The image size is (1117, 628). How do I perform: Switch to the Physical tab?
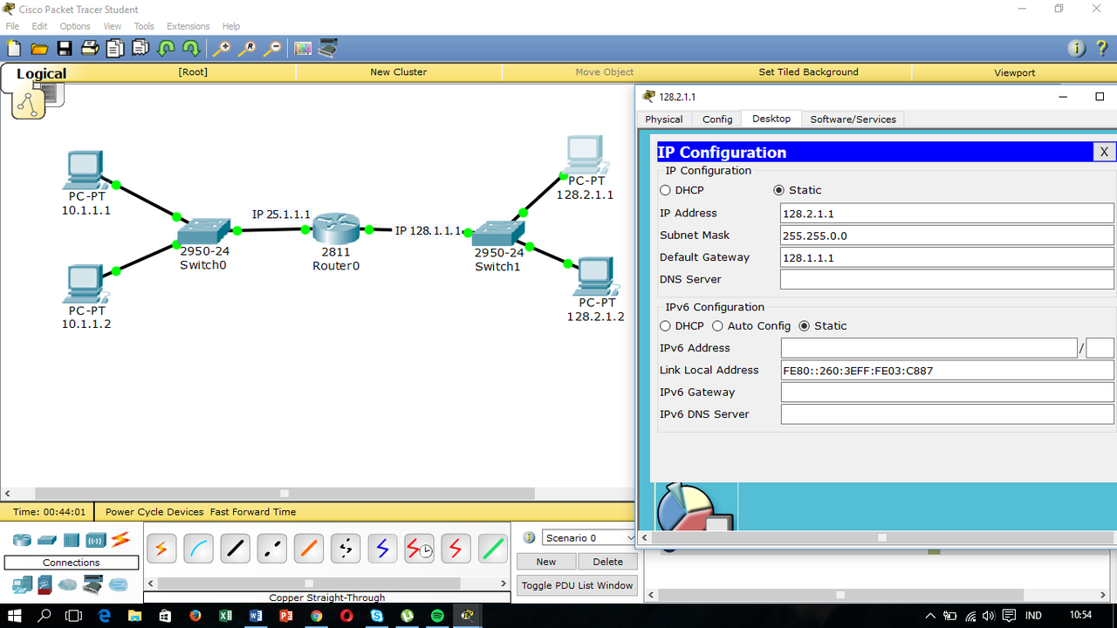[664, 119]
